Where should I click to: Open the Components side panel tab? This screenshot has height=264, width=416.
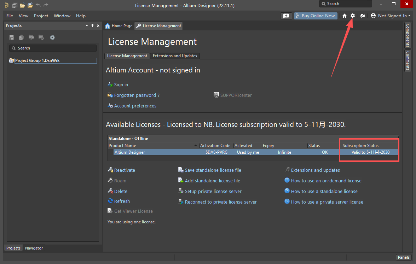pyautogui.click(x=408, y=35)
